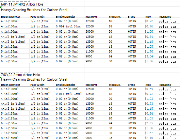Image resolution: width=180 pixels, height=140 pixels.
Task: Select stock number 35 cell
Action: tap(110, 138)
